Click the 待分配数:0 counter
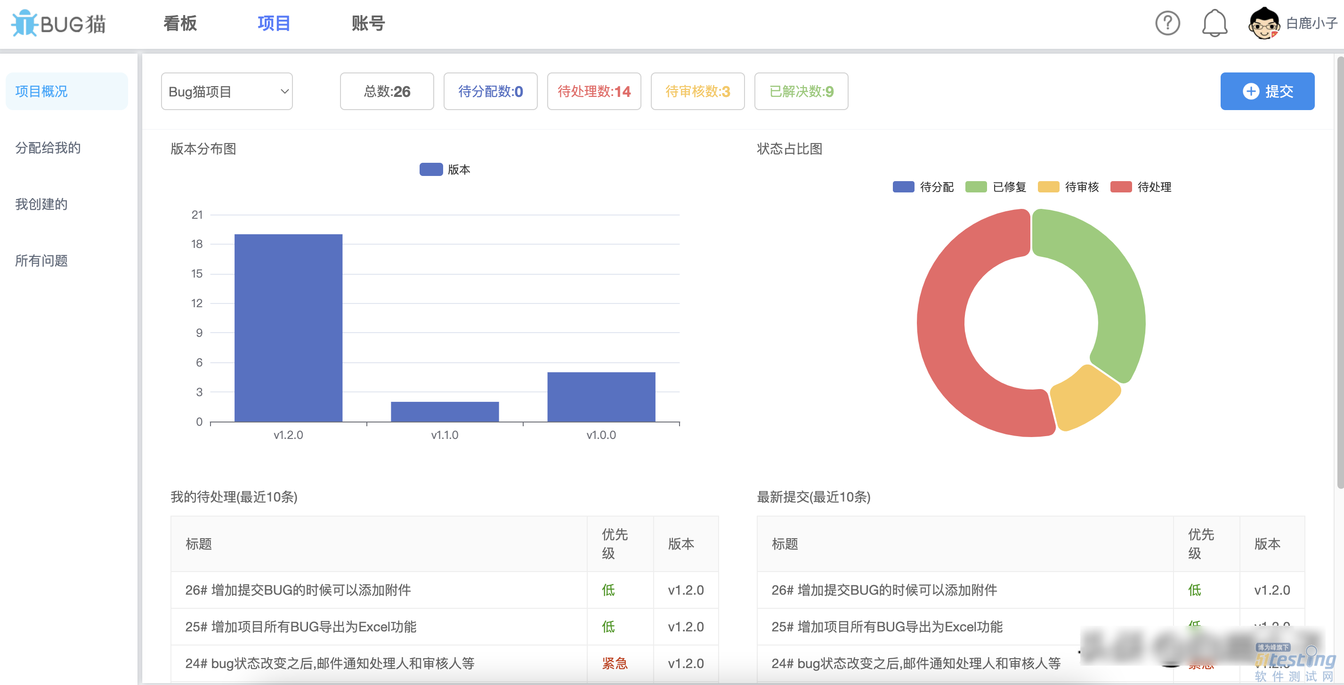Viewport: 1344px width, 685px height. (x=490, y=91)
